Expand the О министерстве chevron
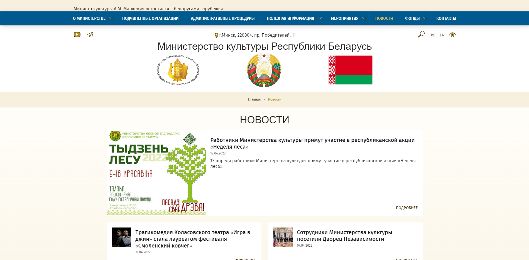The image size is (529, 260). (111, 19)
